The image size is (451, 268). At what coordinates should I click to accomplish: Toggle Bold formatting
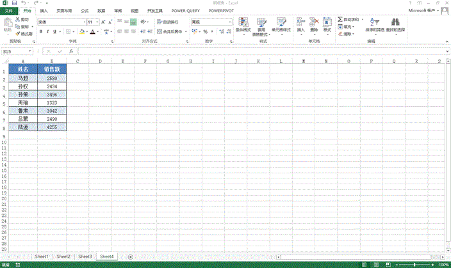pyautogui.click(x=40, y=31)
